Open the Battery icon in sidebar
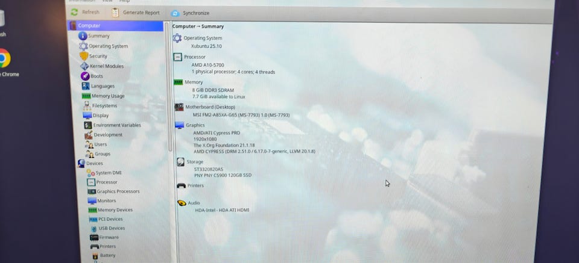The height and width of the screenshot is (263, 579). (x=95, y=255)
